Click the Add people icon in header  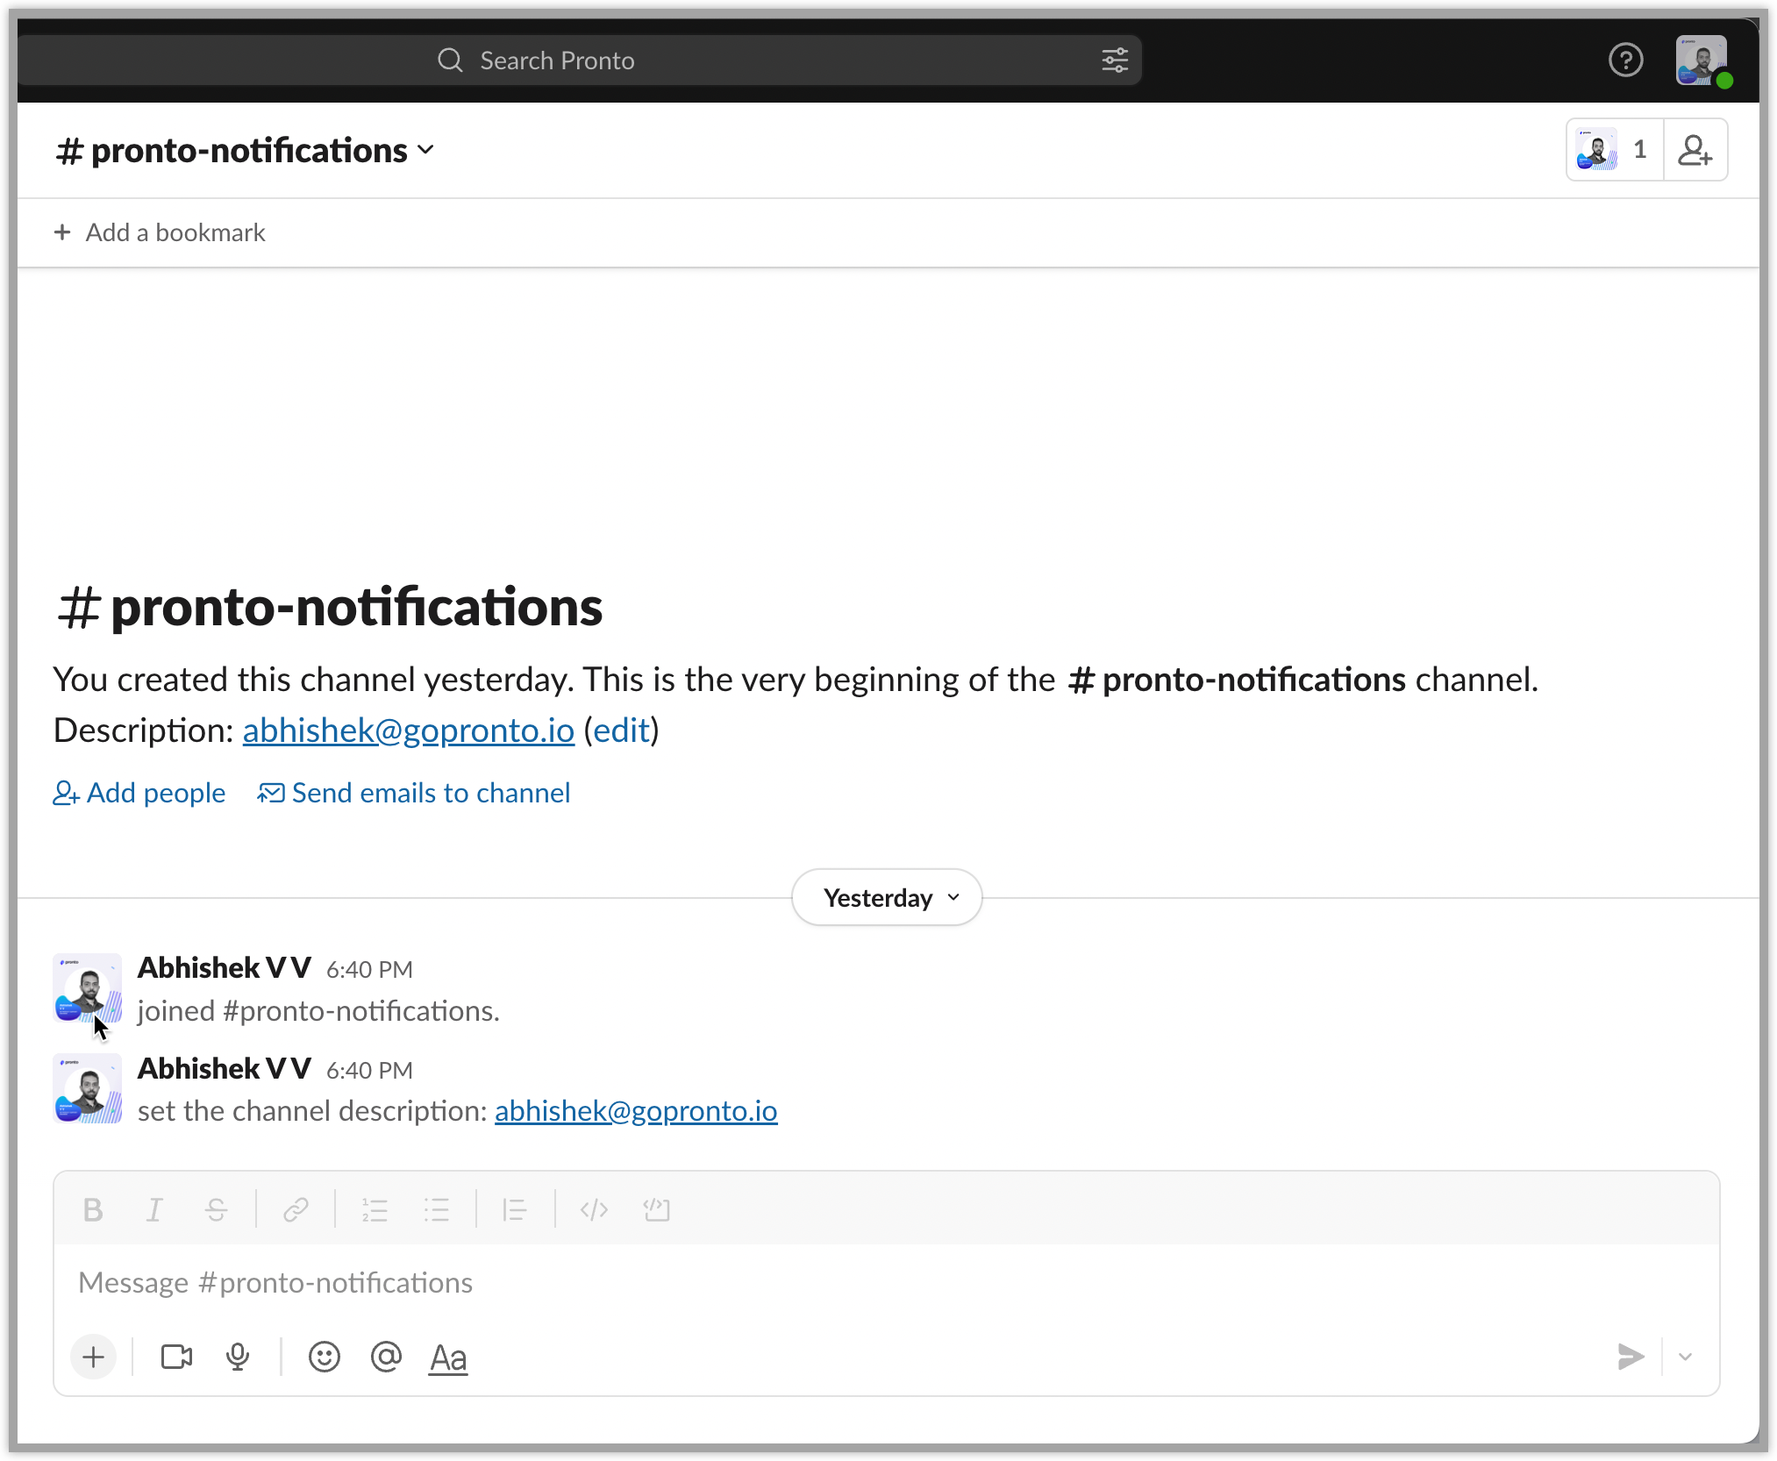tap(1695, 150)
